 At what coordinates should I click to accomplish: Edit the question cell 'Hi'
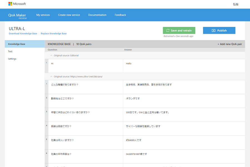click(x=86, y=66)
